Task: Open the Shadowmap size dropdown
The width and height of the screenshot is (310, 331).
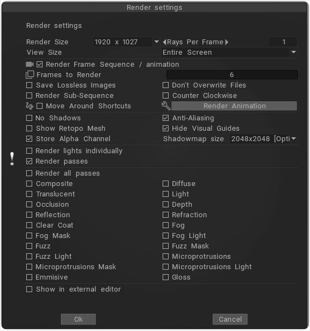Action: coord(294,138)
